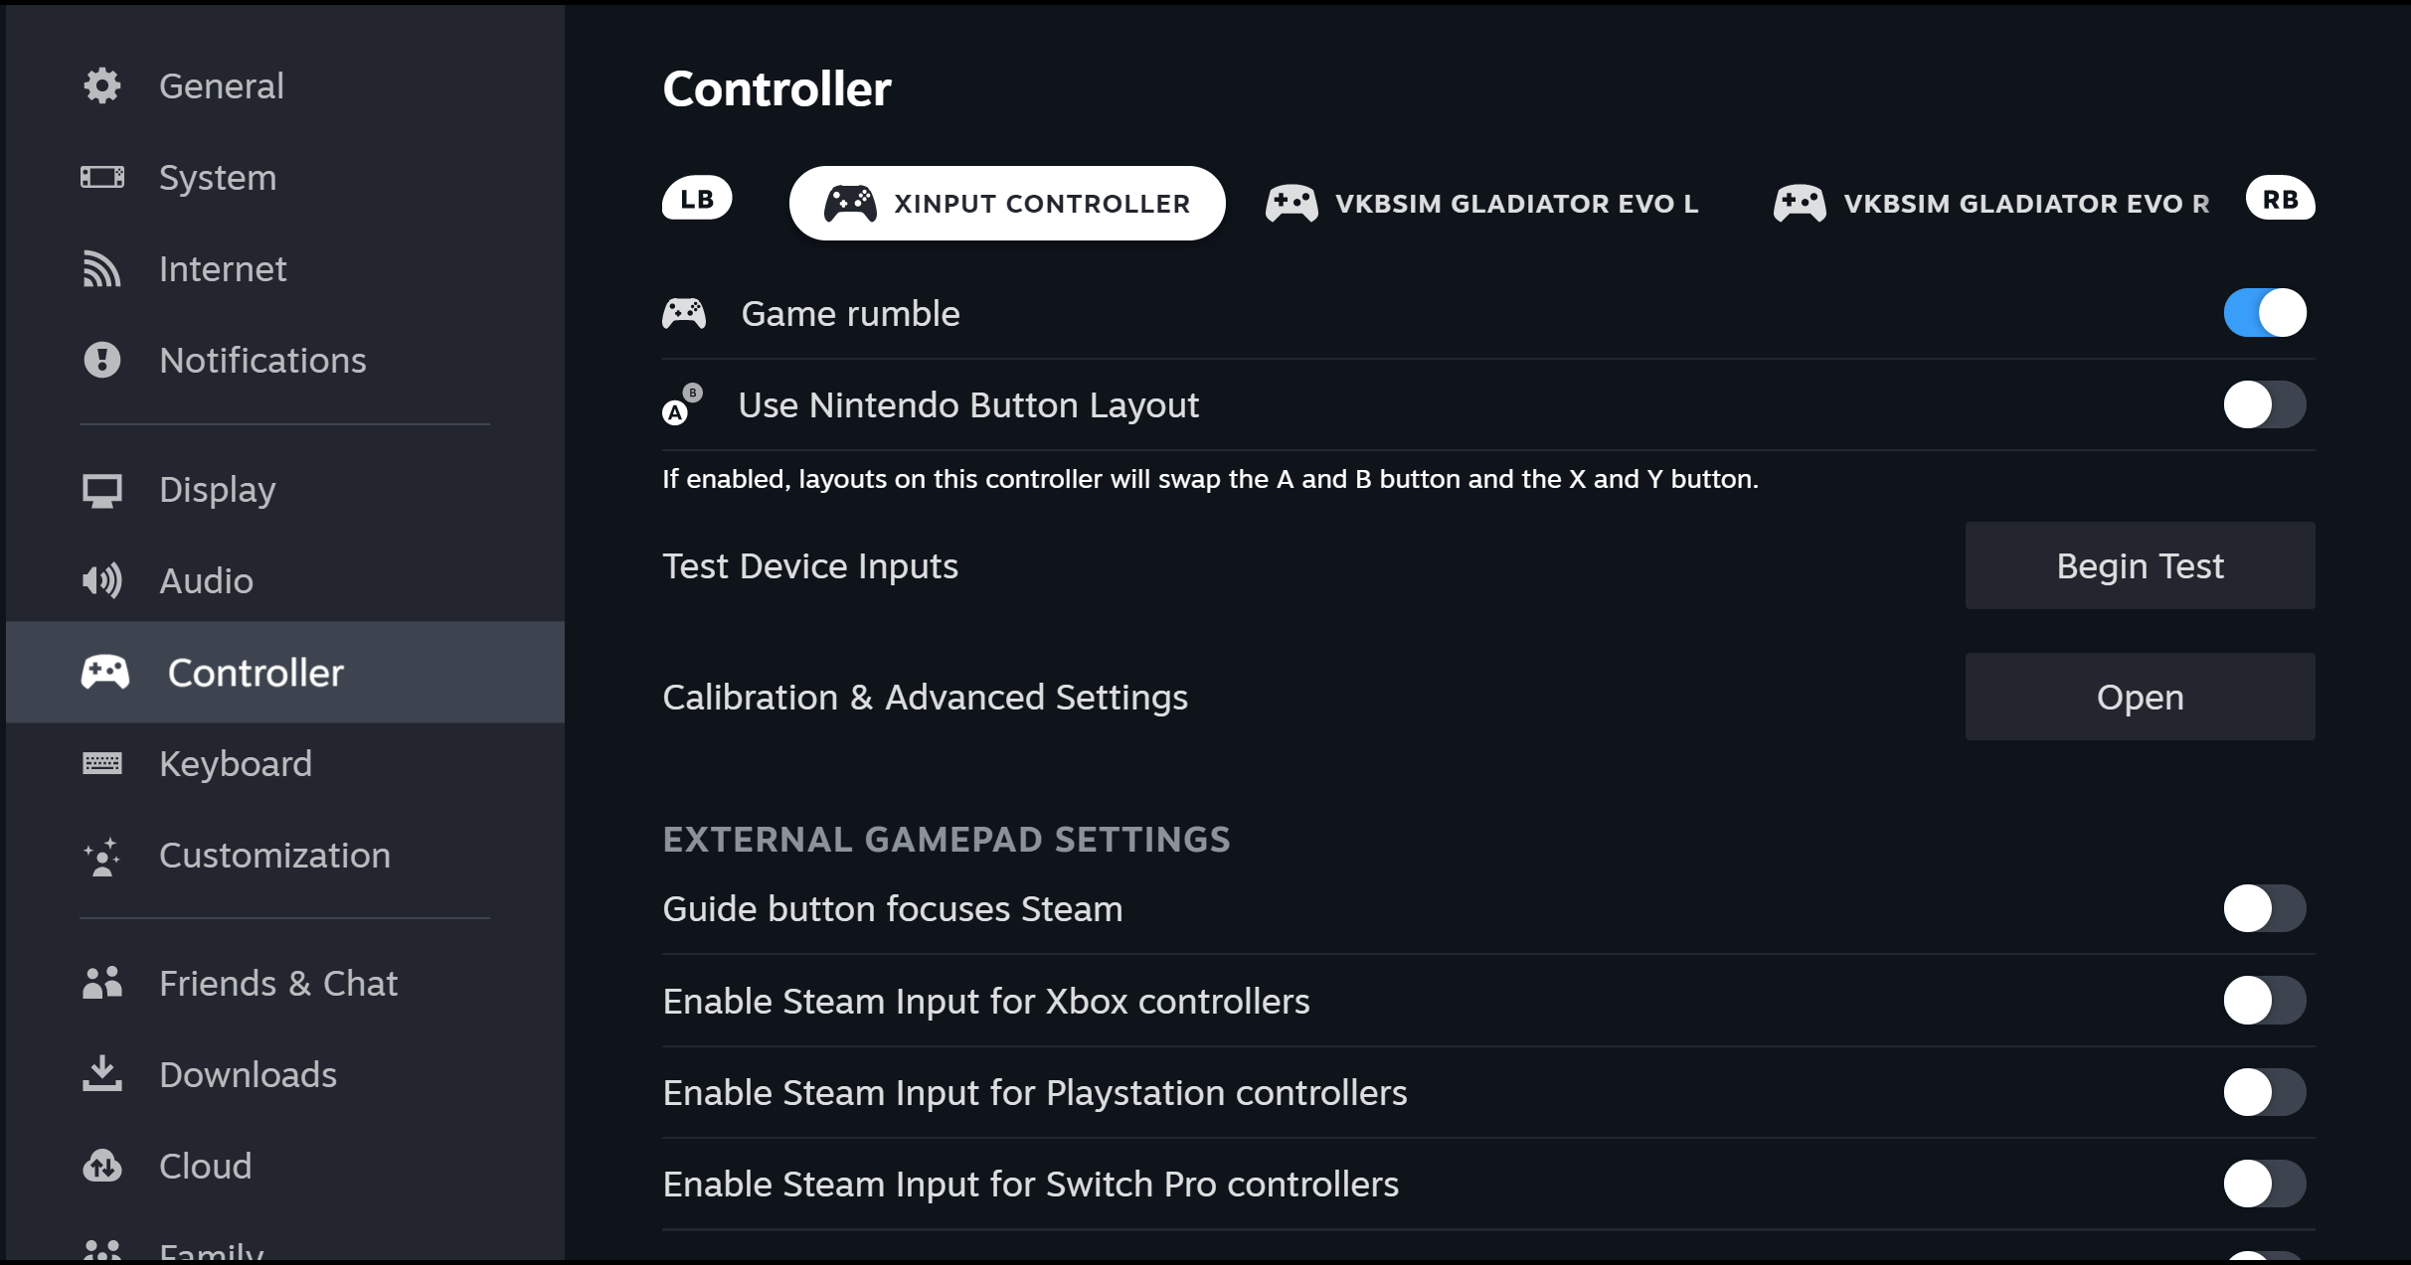Enable Steam Input for Xbox controllers
This screenshot has height=1265, width=2411.
tap(2263, 1001)
